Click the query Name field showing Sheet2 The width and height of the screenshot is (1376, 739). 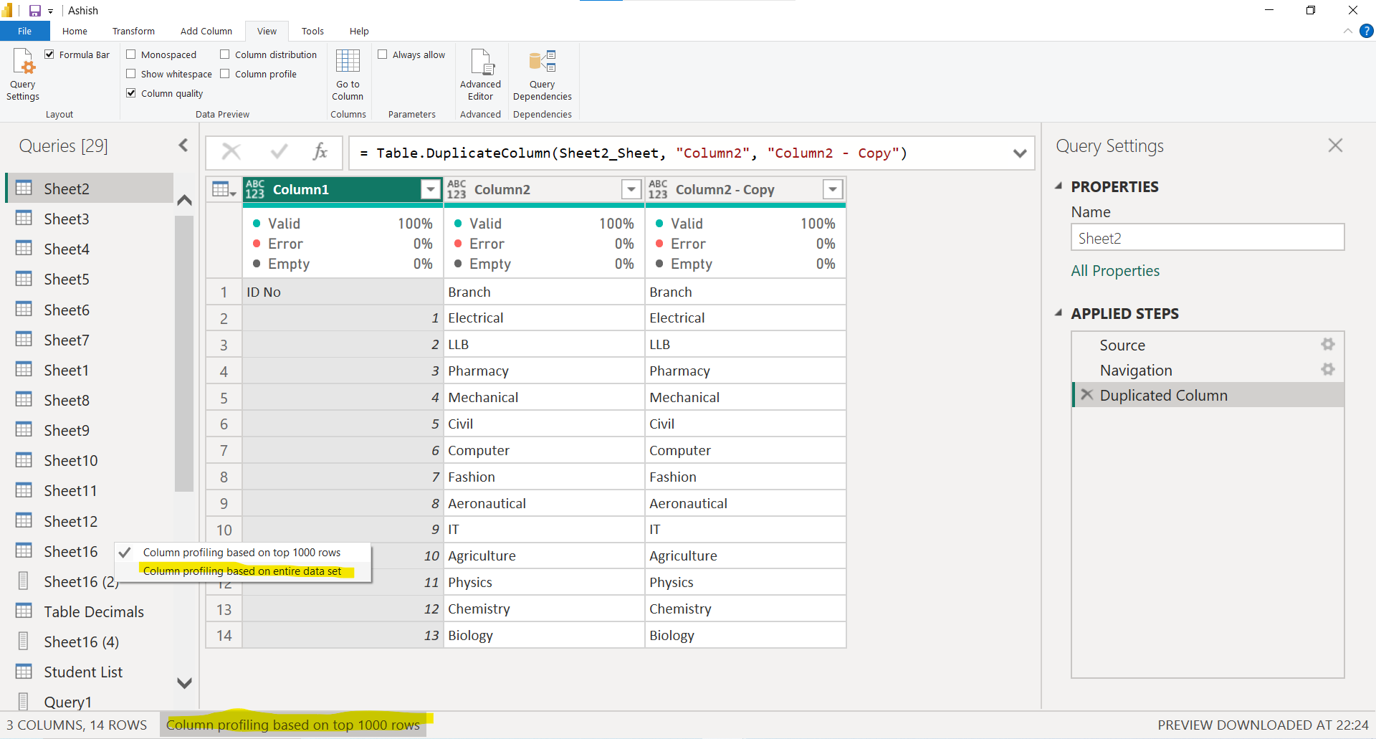coord(1207,237)
